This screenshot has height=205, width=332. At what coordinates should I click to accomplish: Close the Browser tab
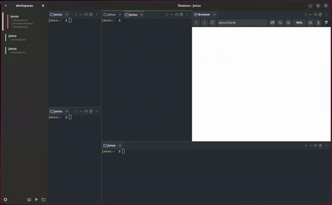[x=214, y=14]
